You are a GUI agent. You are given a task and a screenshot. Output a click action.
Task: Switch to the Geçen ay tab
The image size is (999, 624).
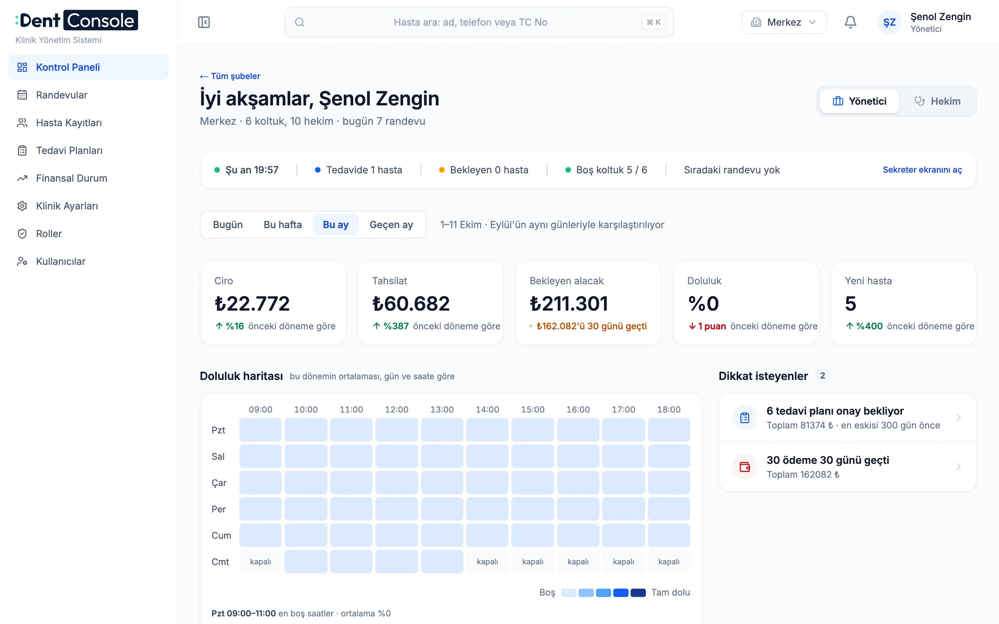coord(391,225)
